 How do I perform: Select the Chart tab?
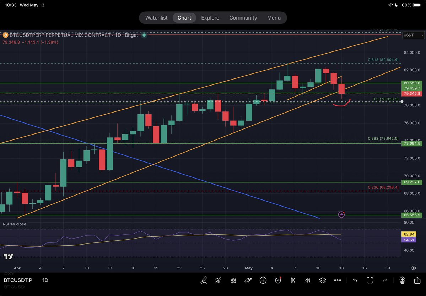pyautogui.click(x=184, y=18)
